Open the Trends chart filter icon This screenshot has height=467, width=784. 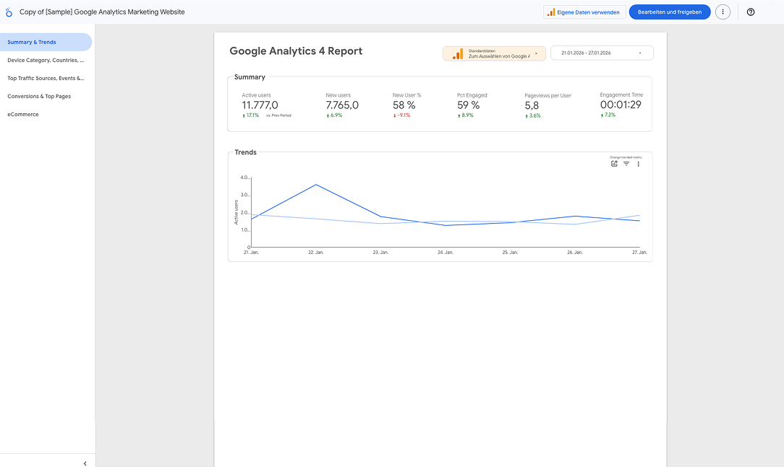click(x=626, y=164)
